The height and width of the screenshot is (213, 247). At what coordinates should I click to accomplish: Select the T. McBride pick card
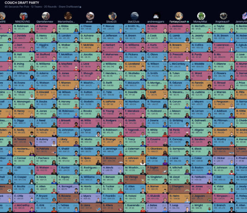(90, 47)
